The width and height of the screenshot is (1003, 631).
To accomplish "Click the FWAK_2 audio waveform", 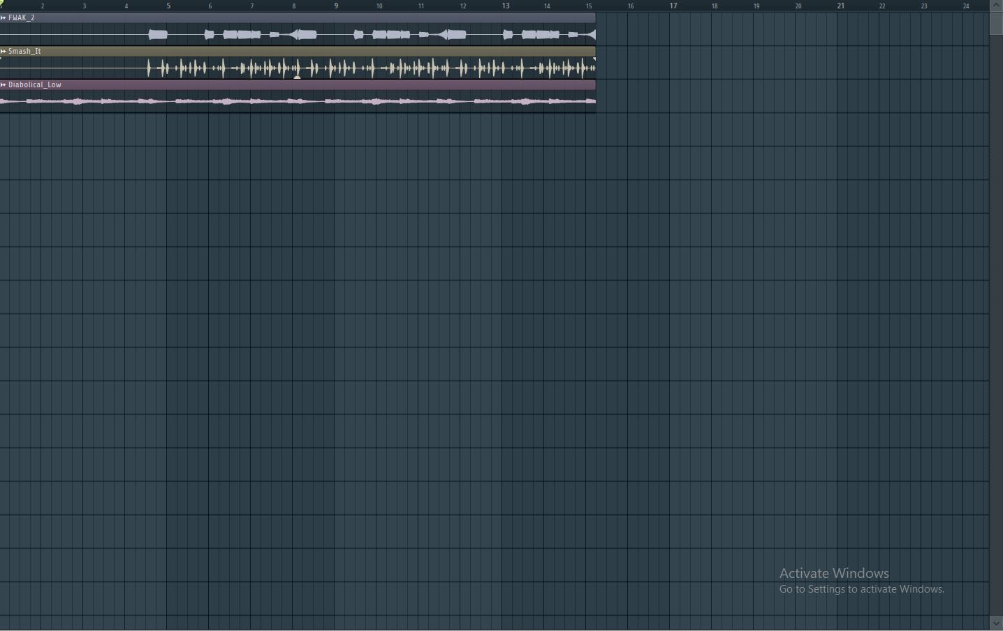I will (298, 34).
